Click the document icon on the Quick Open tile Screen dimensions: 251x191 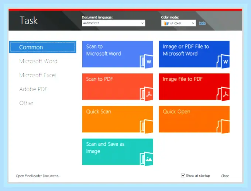[x=223, y=126]
